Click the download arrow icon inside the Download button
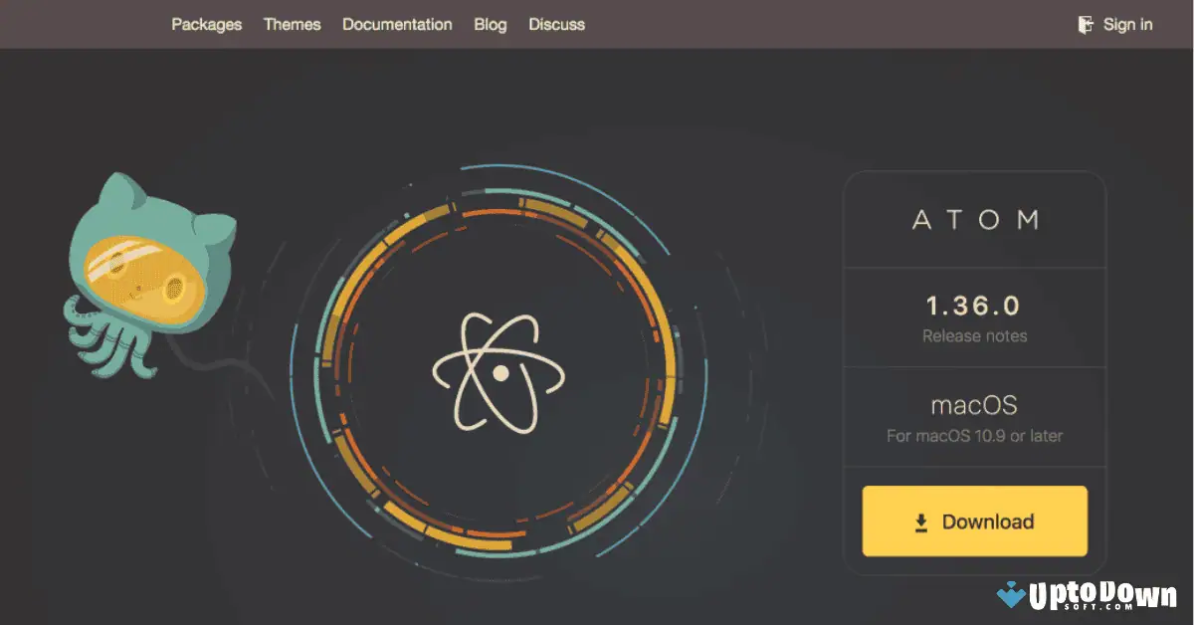The image size is (1194, 625). tap(921, 521)
